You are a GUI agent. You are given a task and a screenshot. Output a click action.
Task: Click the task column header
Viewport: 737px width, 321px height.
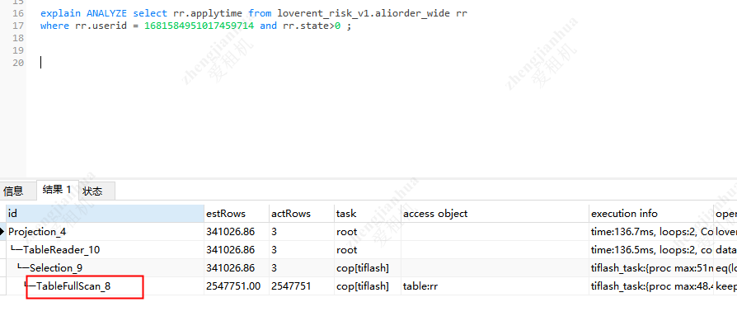pos(367,214)
